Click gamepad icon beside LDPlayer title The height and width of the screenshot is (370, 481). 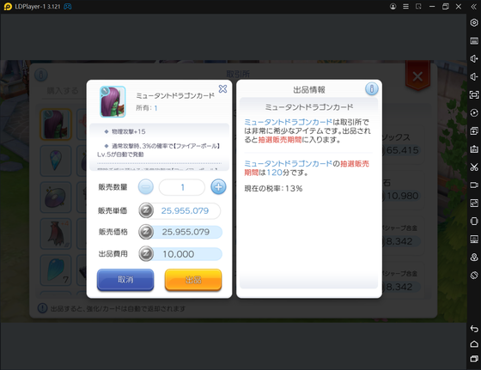[68, 7]
